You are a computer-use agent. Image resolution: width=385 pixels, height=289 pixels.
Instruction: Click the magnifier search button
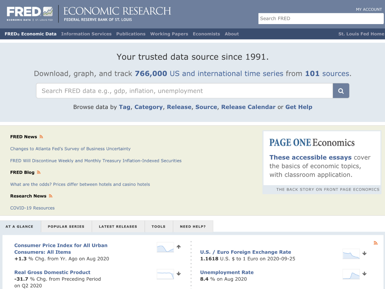click(341, 91)
